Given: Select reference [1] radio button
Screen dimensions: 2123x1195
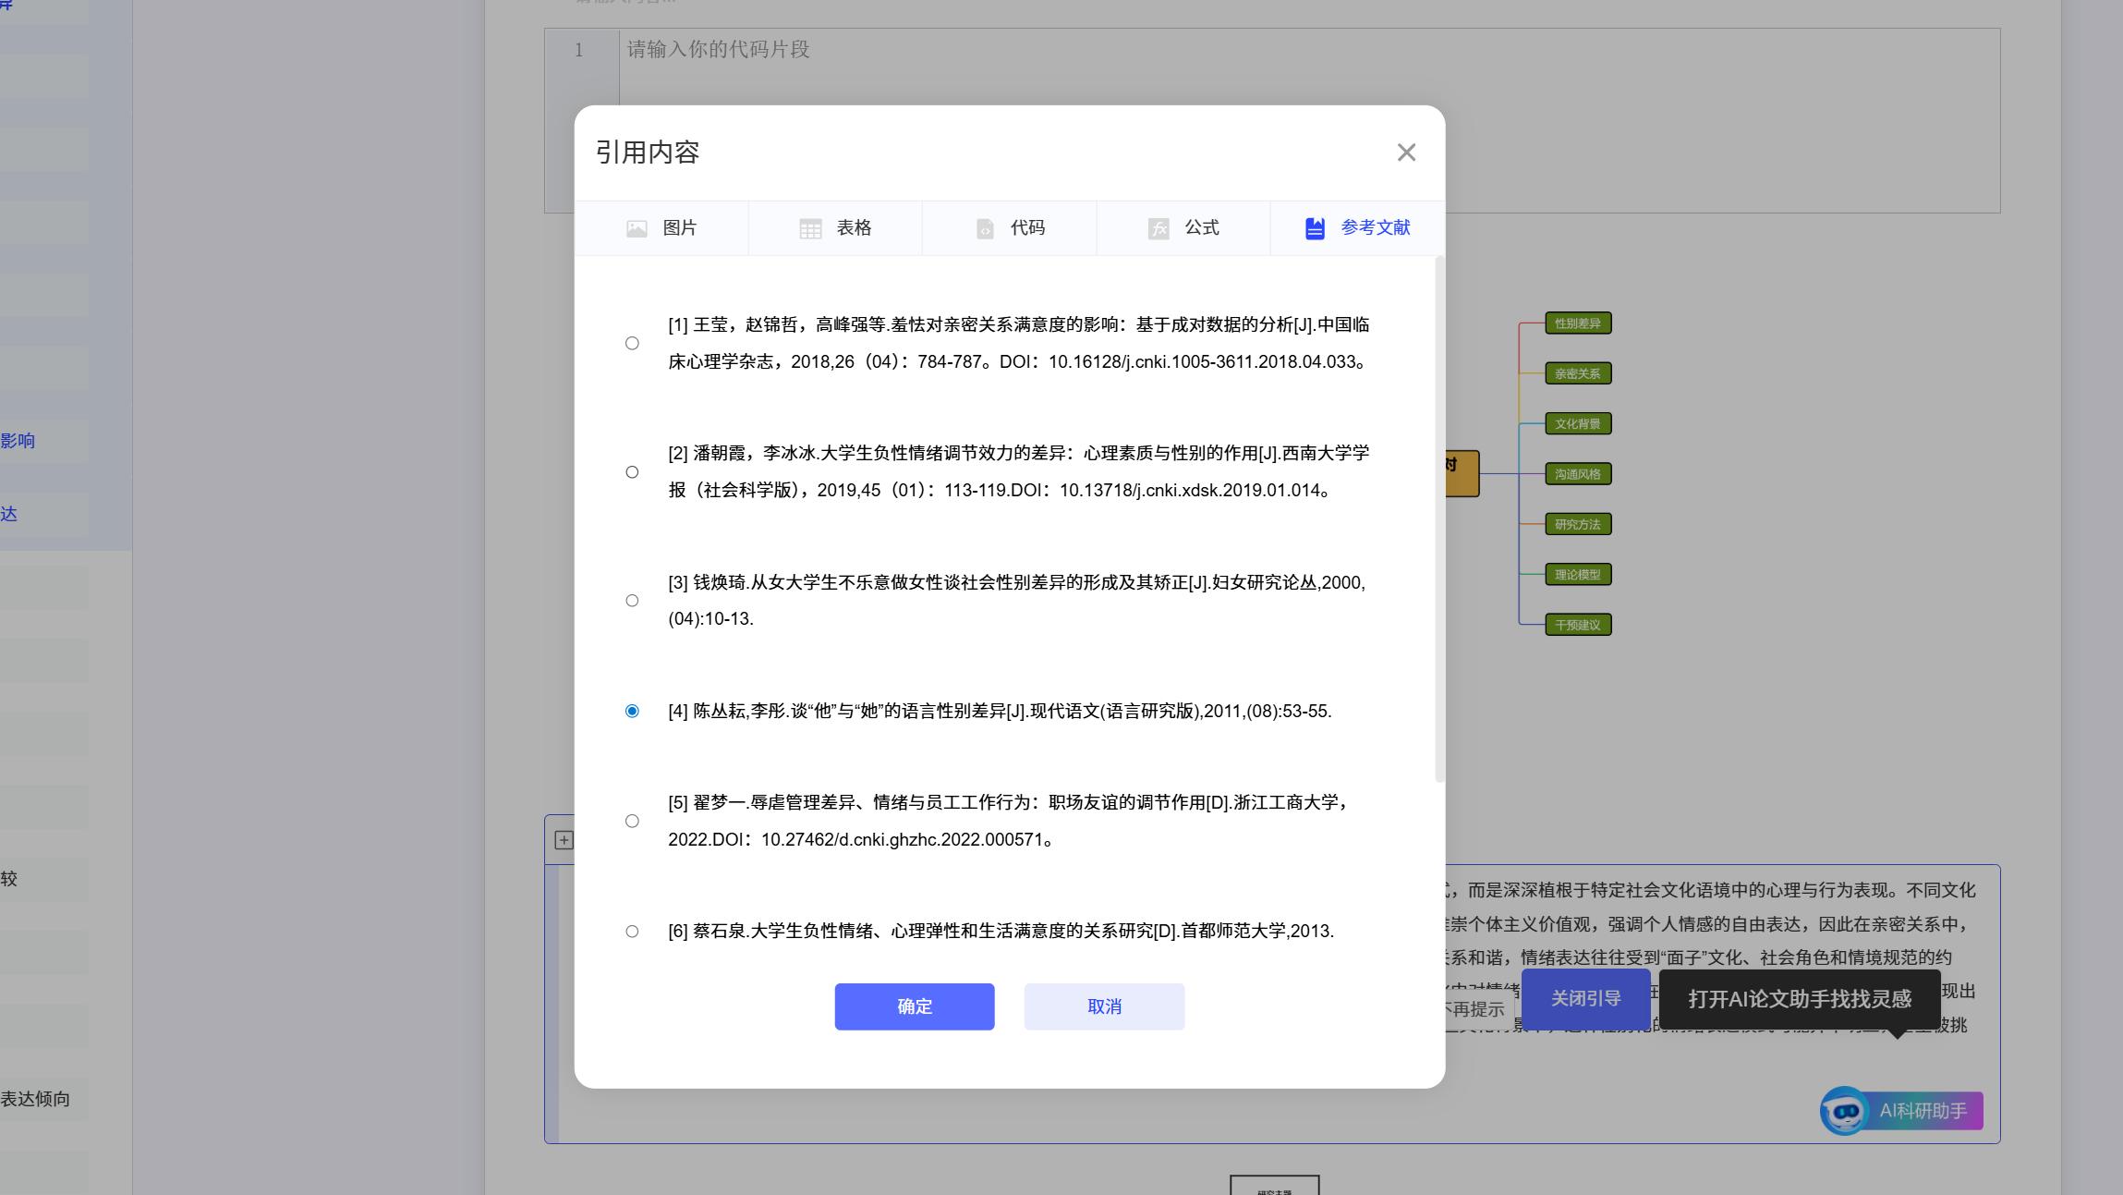Looking at the screenshot, I should coord(632,343).
